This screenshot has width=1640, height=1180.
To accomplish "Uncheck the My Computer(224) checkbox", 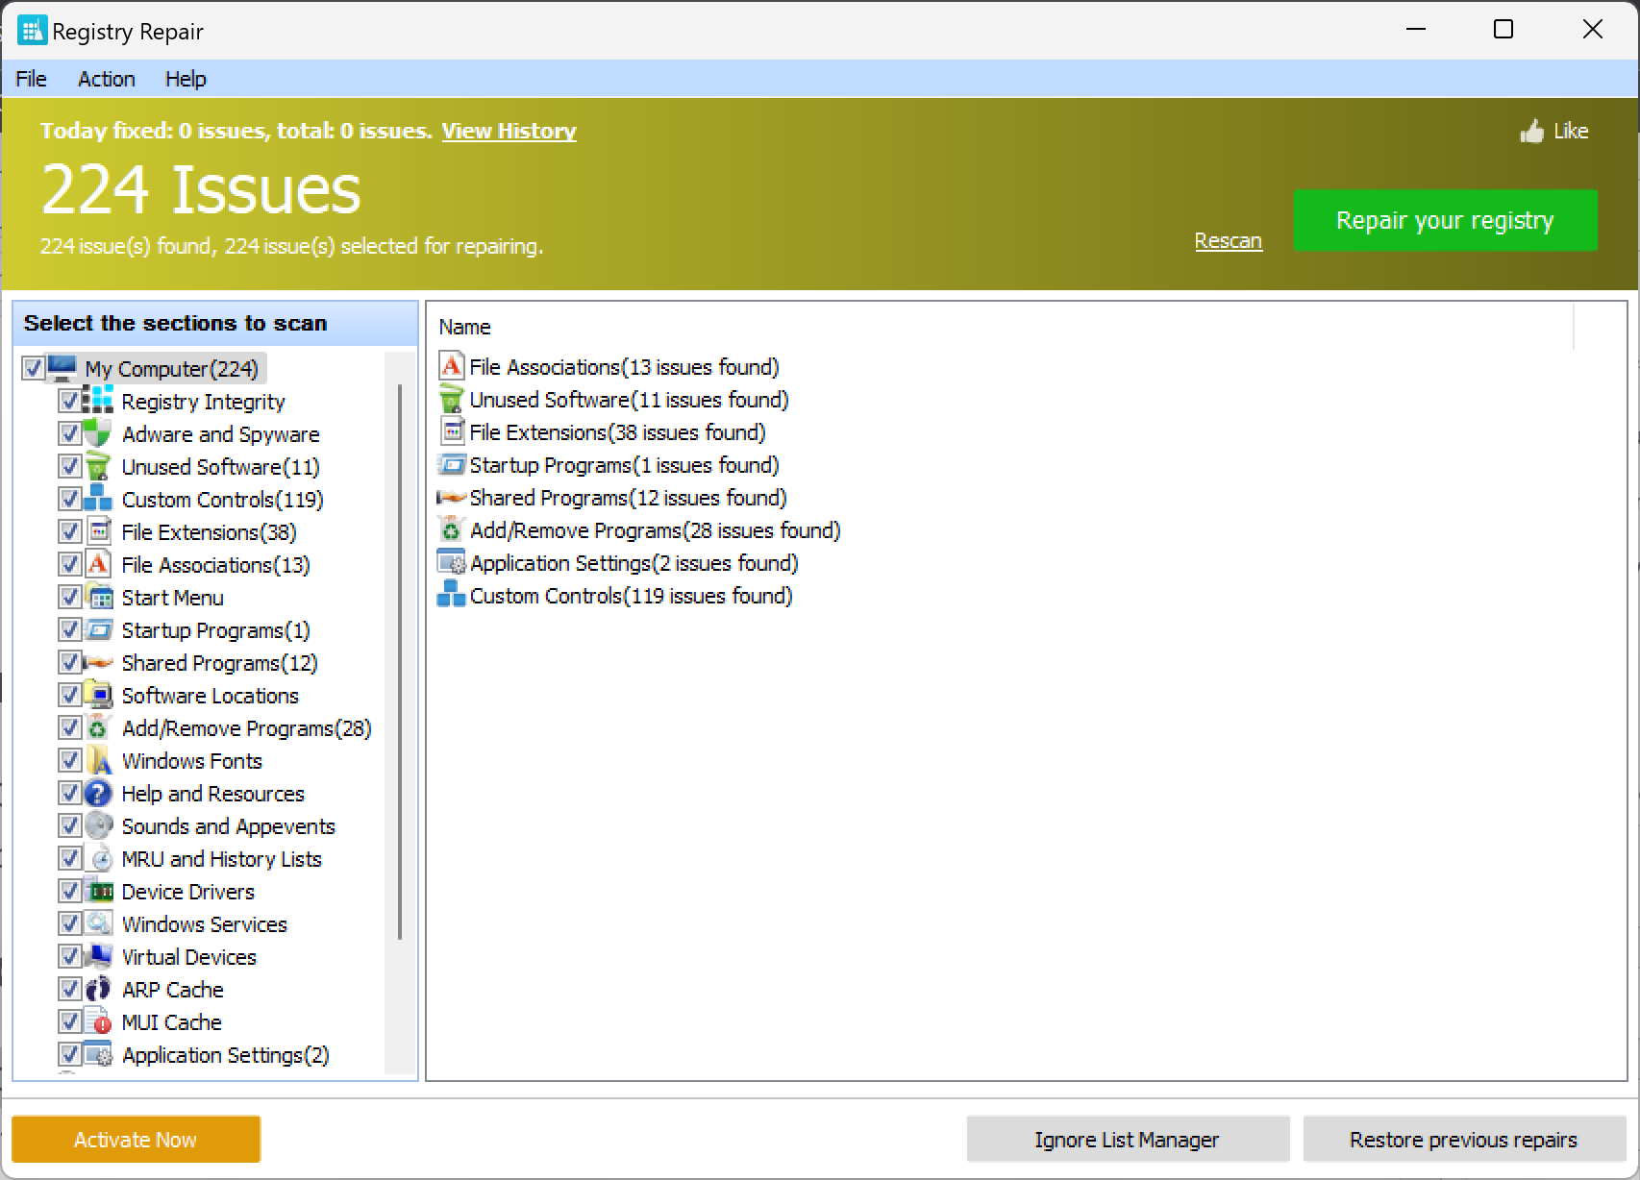I will (34, 368).
